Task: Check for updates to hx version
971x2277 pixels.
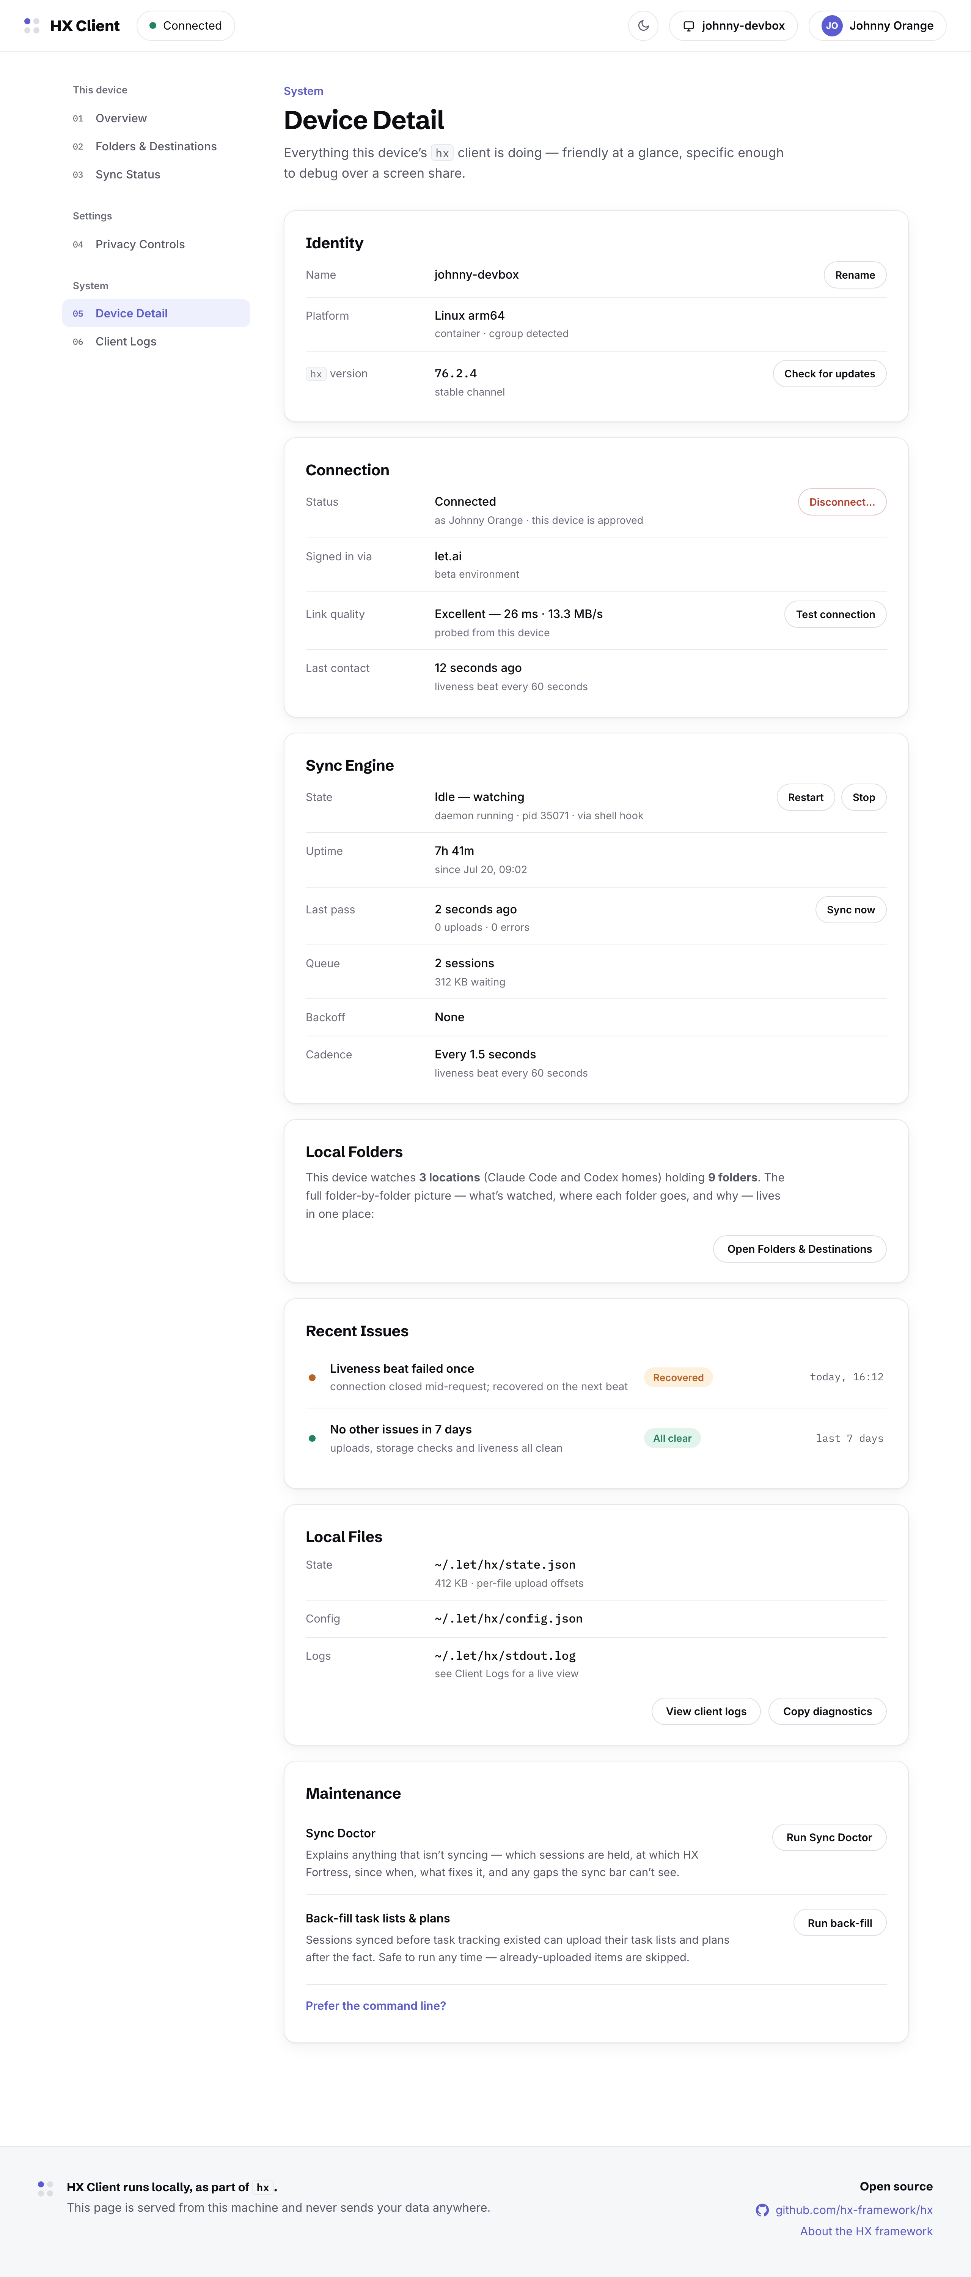Action: [829, 374]
